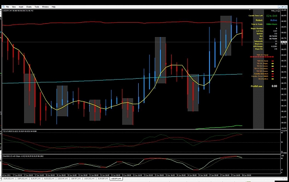Screen dimensions: 289x182
Task: Click the Candle Time Left countdown value
Action: (x=271, y=16)
